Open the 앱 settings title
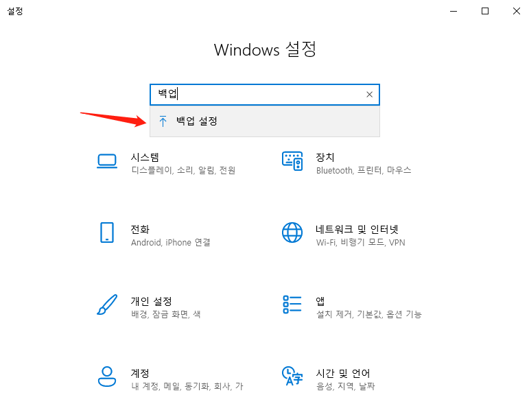The height and width of the screenshot is (393, 529). coord(320,301)
